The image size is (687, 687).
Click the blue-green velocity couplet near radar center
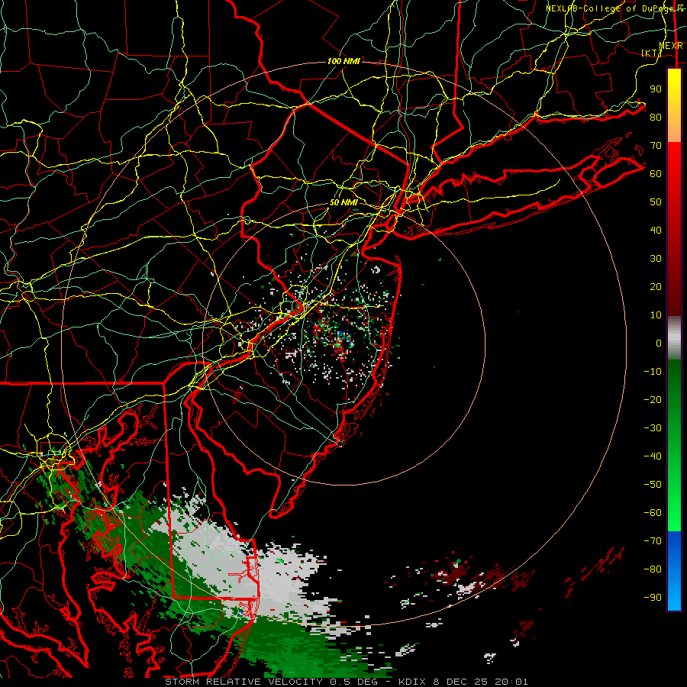[x=343, y=339]
